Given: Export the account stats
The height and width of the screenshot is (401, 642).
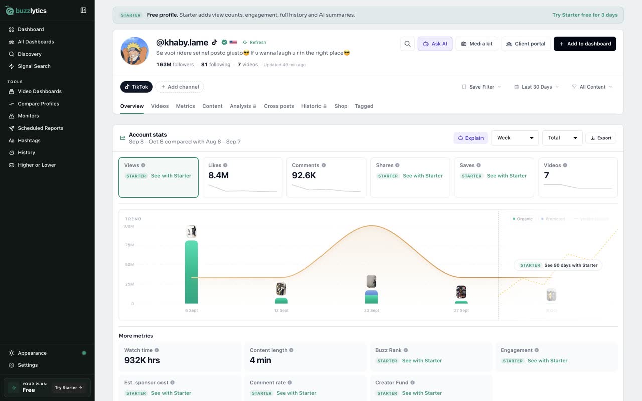Looking at the screenshot, I should pyautogui.click(x=601, y=138).
